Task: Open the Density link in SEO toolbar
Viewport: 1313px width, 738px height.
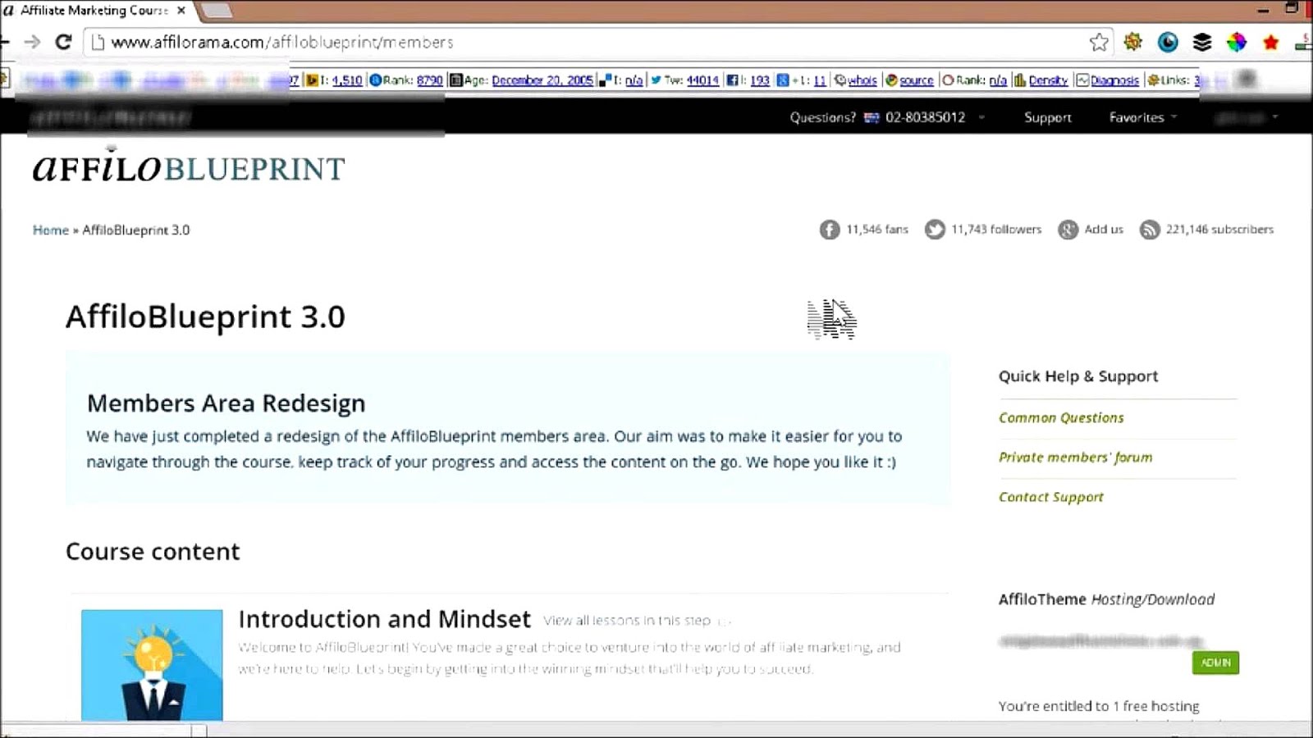Action: pyautogui.click(x=1048, y=80)
